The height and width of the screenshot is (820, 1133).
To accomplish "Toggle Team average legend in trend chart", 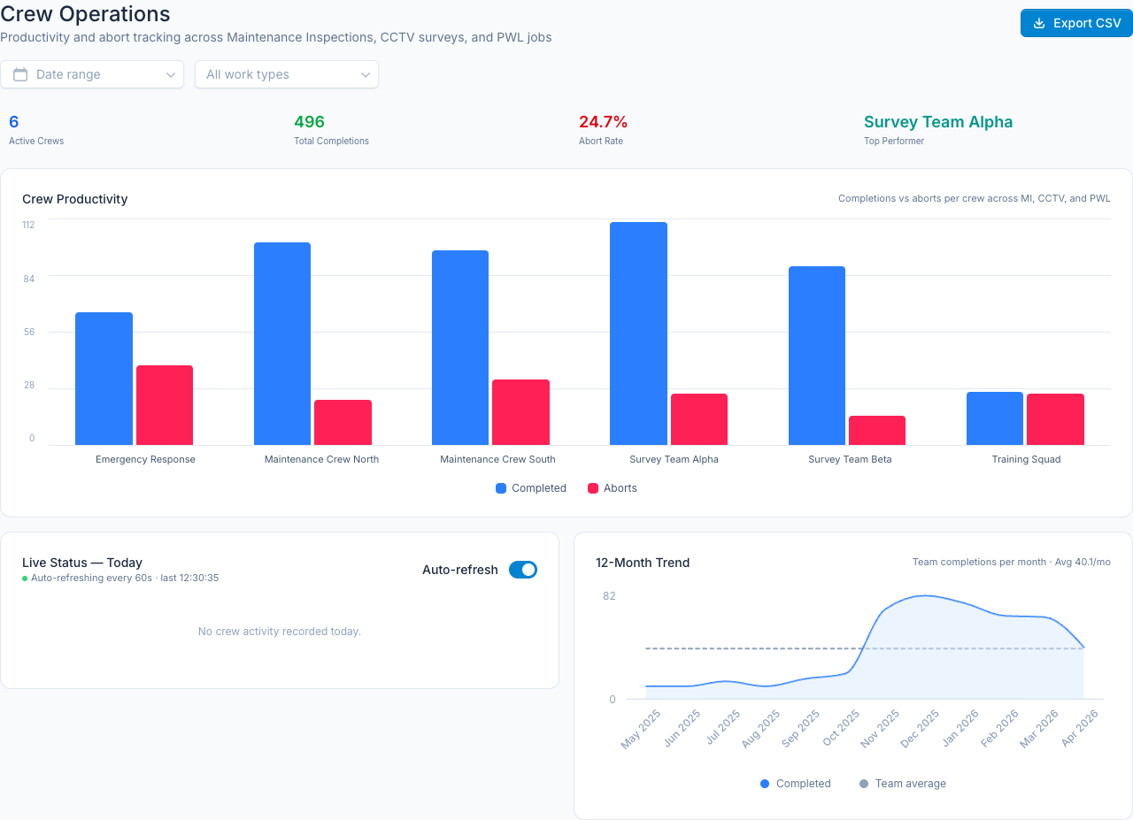I will point(902,784).
